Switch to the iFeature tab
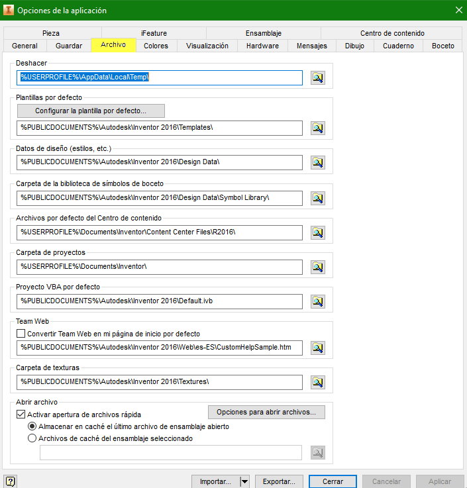The height and width of the screenshot is (488, 467). point(154,33)
